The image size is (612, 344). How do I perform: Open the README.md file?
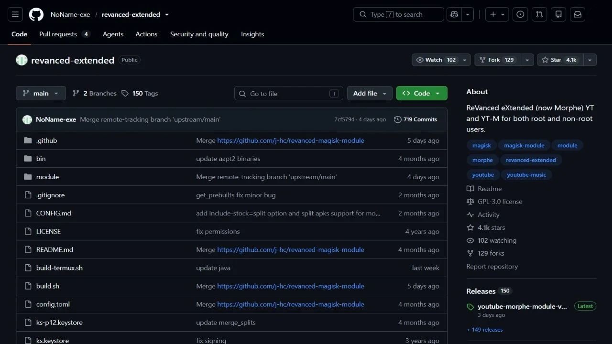(55, 249)
